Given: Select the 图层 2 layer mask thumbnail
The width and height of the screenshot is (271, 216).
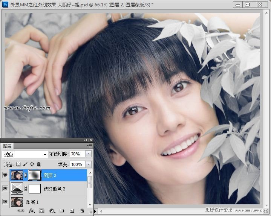Looking at the screenshot, I should click(35, 175).
